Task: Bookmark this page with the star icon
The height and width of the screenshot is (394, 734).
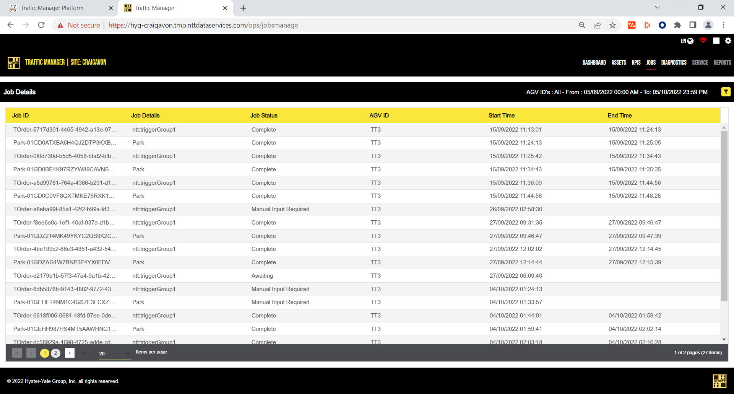Action: [612, 25]
